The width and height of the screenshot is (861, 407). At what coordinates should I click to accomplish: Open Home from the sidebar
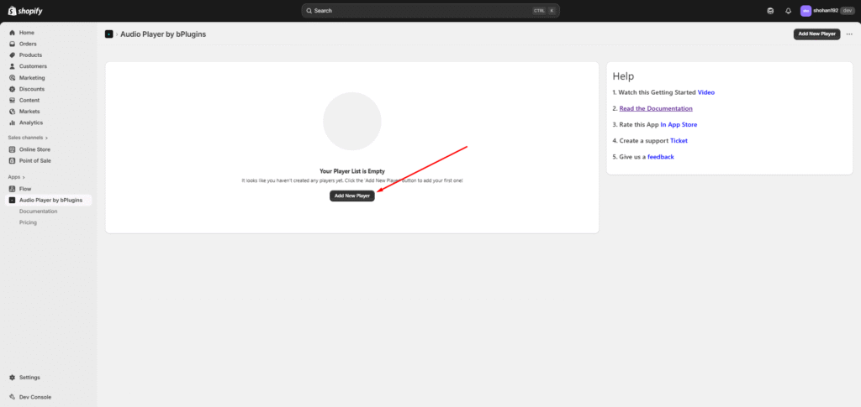[x=26, y=33]
